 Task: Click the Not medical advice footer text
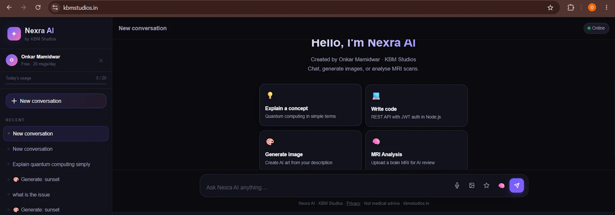point(382,204)
